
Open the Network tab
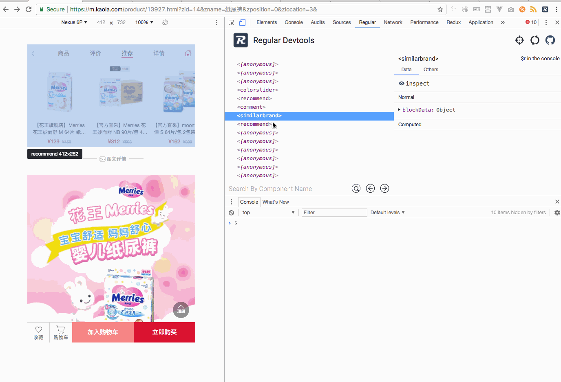[x=393, y=22]
